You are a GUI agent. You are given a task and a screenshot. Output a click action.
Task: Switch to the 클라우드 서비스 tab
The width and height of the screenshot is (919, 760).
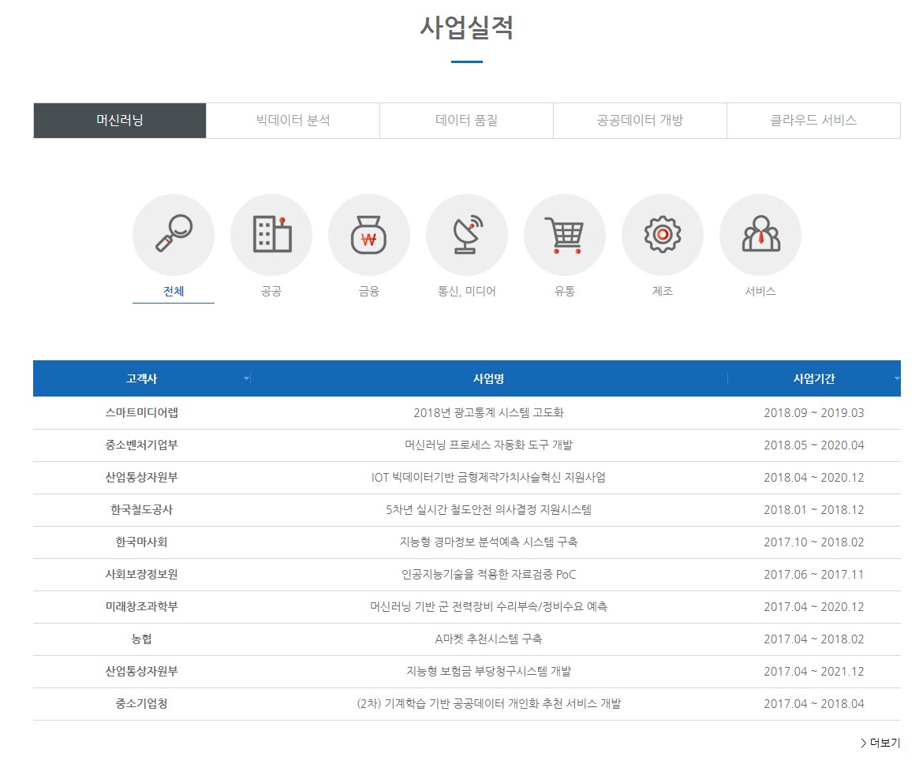[x=813, y=121]
